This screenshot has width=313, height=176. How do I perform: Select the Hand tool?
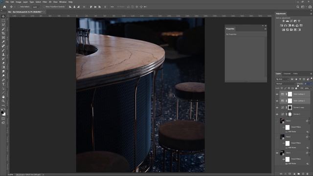[x=3, y=97]
